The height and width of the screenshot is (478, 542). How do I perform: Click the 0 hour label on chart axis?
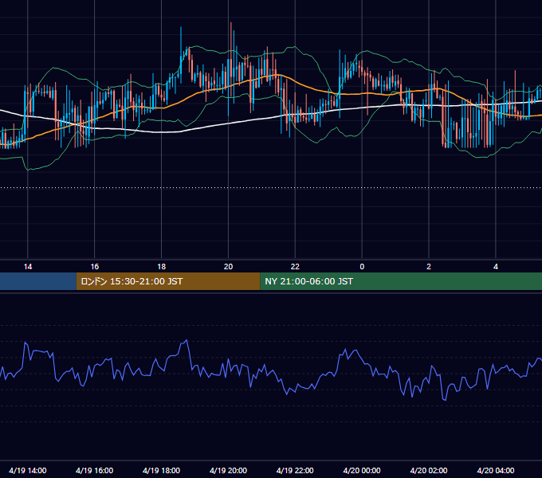(362, 267)
